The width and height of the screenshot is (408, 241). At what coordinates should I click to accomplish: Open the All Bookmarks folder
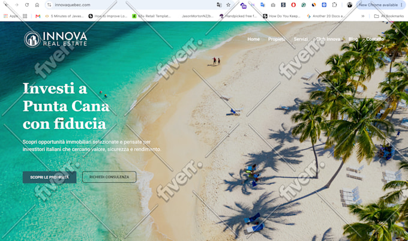(389, 16)
